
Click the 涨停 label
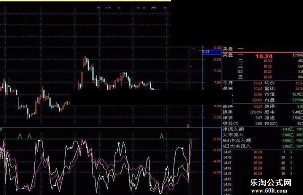tap(228, 106)
